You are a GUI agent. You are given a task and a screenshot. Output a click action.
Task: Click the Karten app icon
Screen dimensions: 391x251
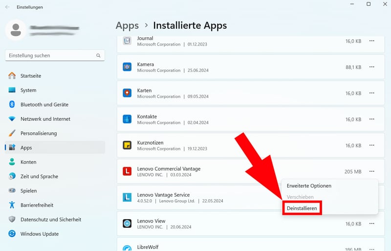(127, 93)
